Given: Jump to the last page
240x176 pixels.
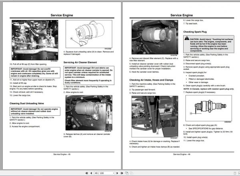Looking at the screenshot, I should tap(122, 173).
